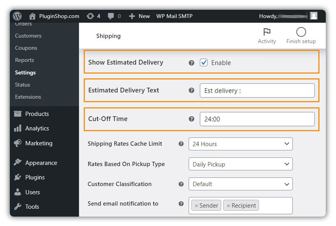Open Customer Classification dropdown
Image resolution: width=336 pixels, height=226 pixels.
tap(241, 184)
